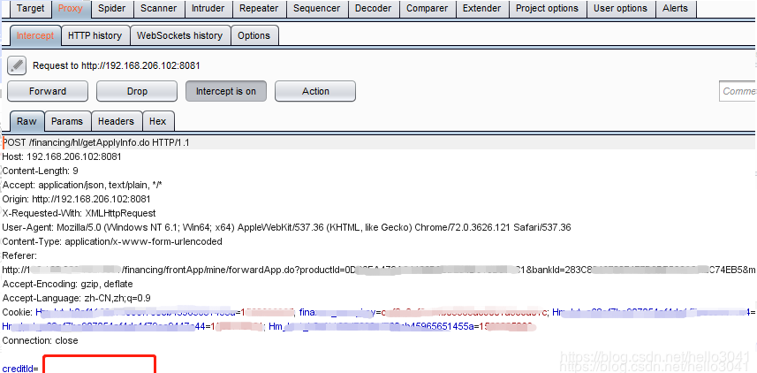The width and height of the screenshot is (757, 373).
Task: Select the Intercept sub-tab
Action: (35, 35)
